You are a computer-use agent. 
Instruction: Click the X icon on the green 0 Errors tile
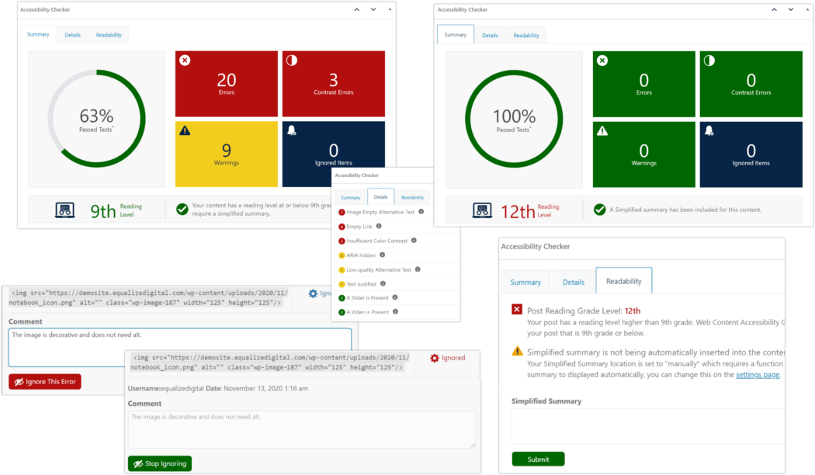tap(602, 61)
